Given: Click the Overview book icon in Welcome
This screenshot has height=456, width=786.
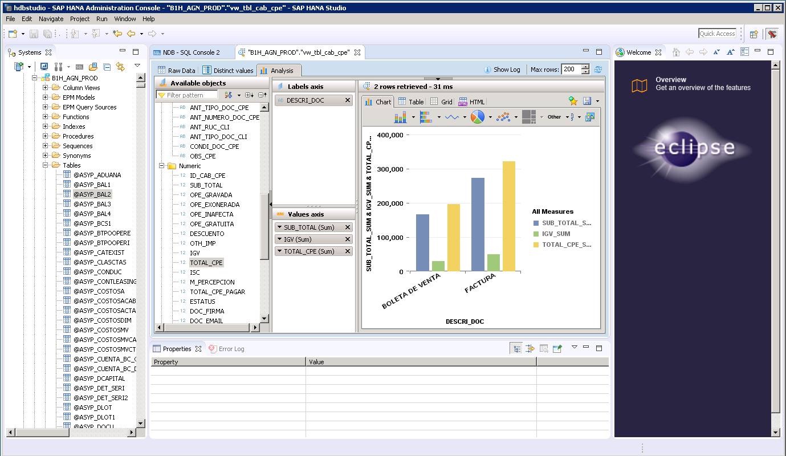Looking at the screenshot, I should pos(640,85).
